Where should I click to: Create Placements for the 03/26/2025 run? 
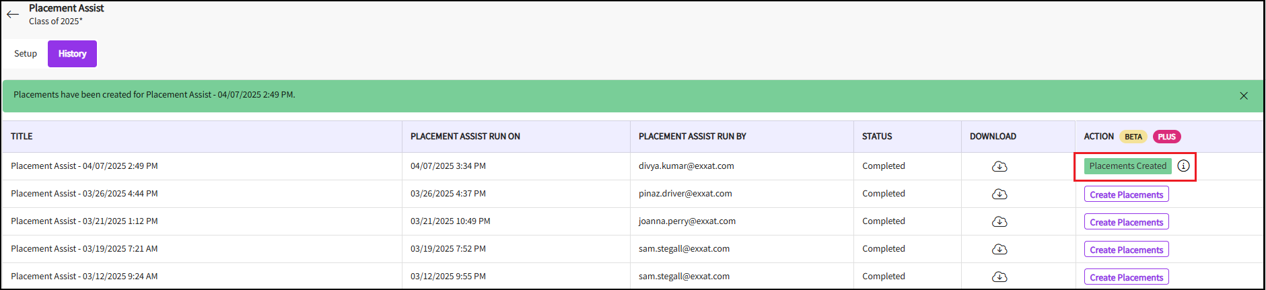[x=1126, y=194]
